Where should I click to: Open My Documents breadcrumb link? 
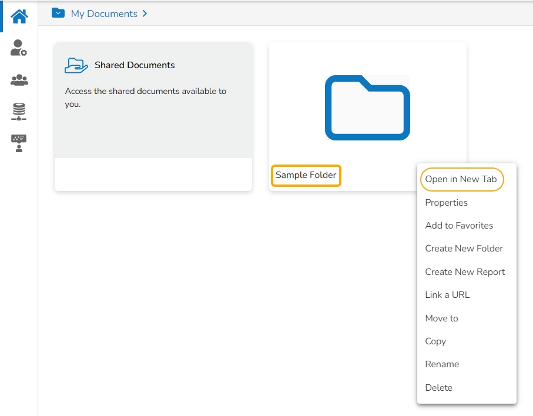click(104, 14)
